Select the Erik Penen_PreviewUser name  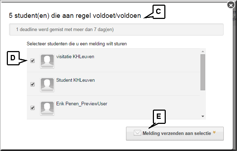coord(82,104)
